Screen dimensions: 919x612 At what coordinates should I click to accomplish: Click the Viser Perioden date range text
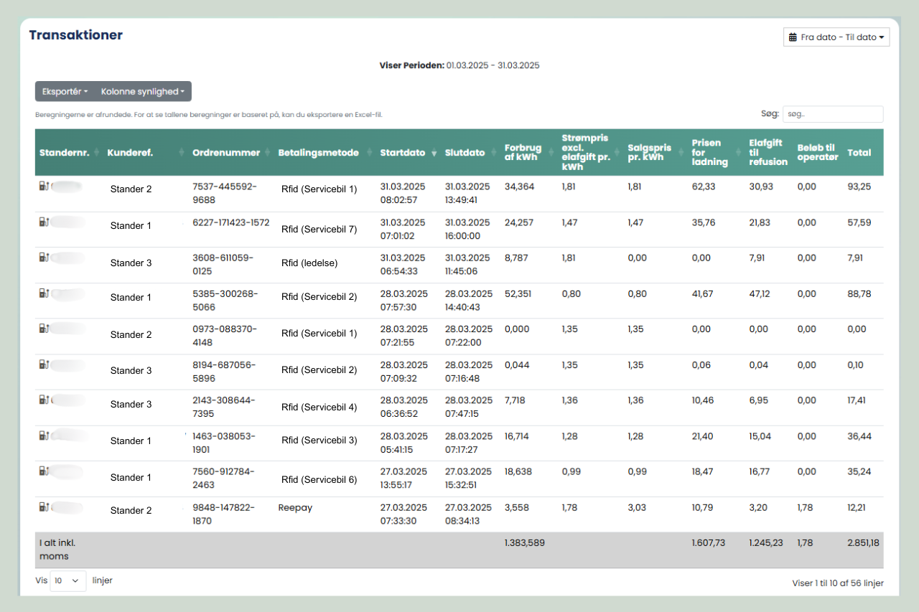[x=459, y=65]
